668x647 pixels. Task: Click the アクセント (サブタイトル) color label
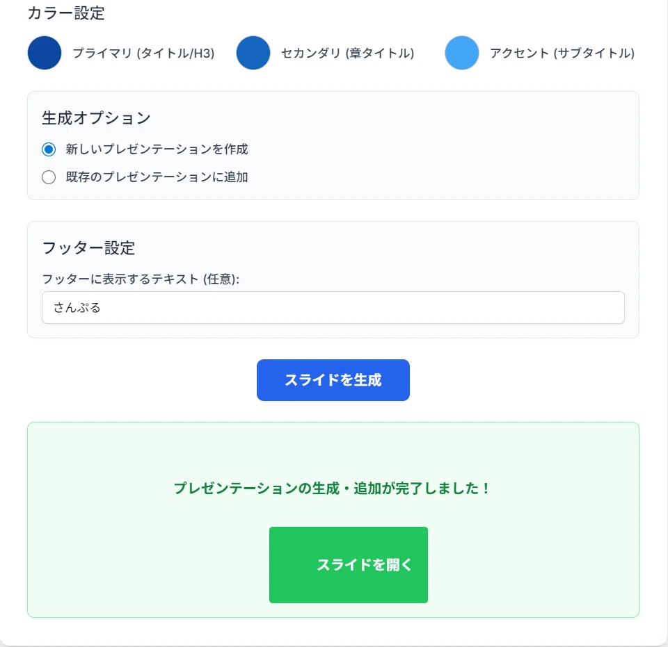[562, 54]
